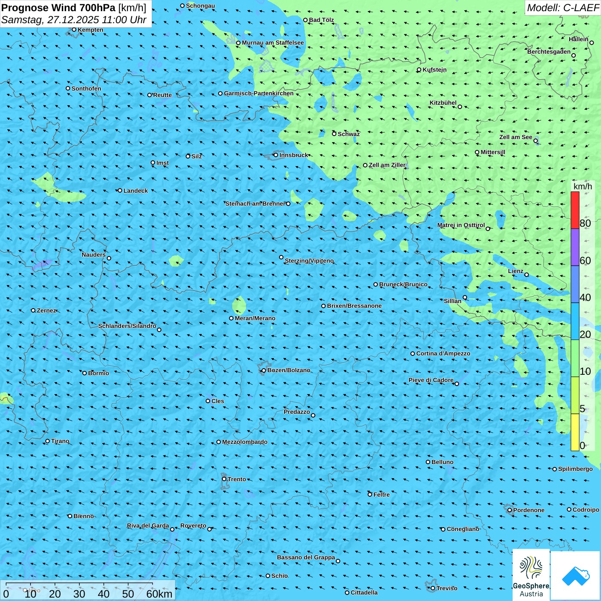
Task: Click the 'Prognose Wind 700hPa' title
Action: click(58, 8)
